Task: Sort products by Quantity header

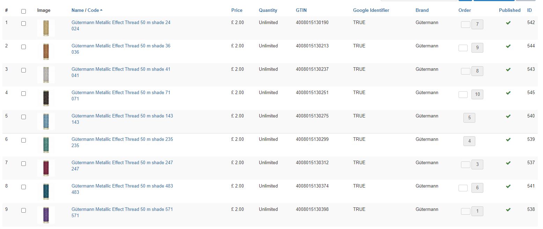Action: pos(268,10)
